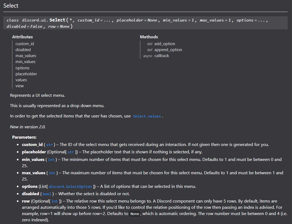The width and height of the screenshot is (292, 224).
Task: Click the bold row parameter name
Action: 26,201
